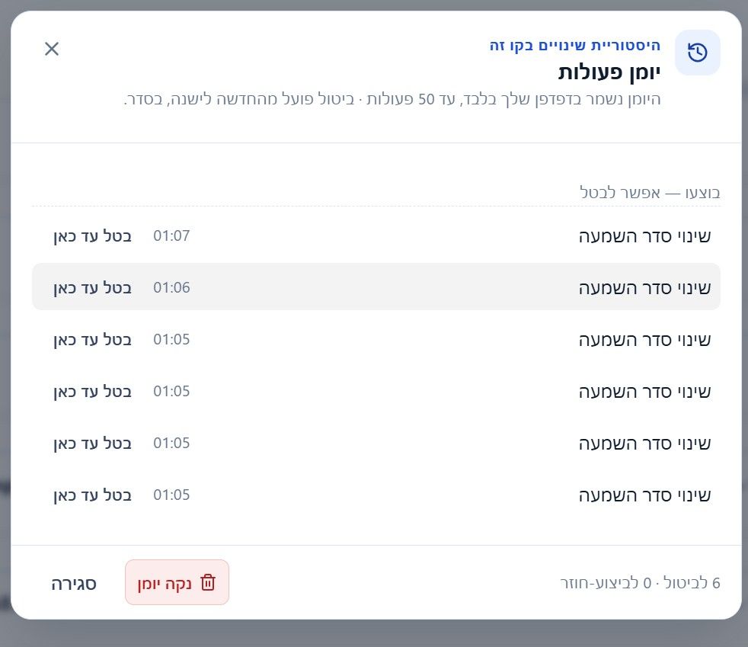Screen dimensions: 748x647
Task: Click the בוצעו — אפשר לבטל section header
Action: pyautogui.click(x=650, y=192)
